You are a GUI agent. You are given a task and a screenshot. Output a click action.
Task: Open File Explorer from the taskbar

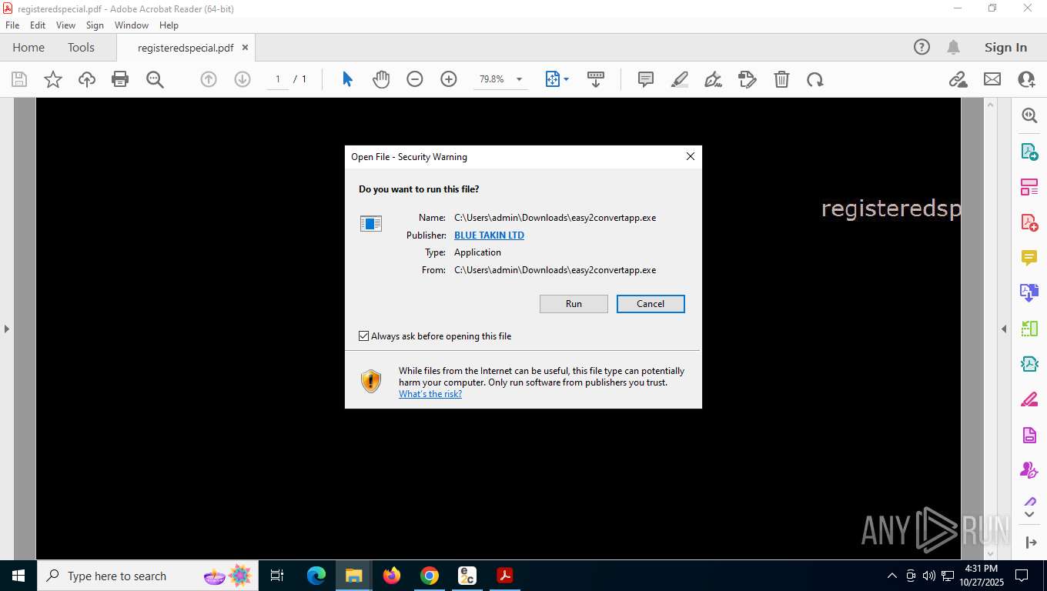click(x=353, y=576)
